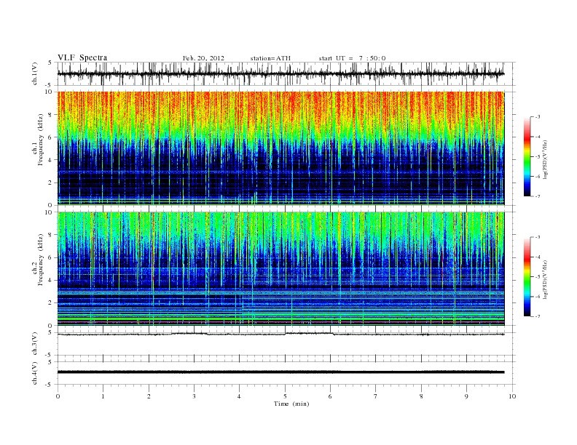Click the "VLF Spectra" plot title

point(82,57)
